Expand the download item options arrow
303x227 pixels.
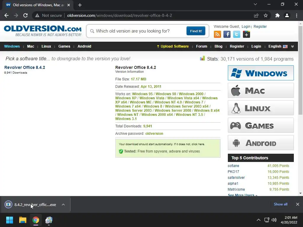coord(63,205)
